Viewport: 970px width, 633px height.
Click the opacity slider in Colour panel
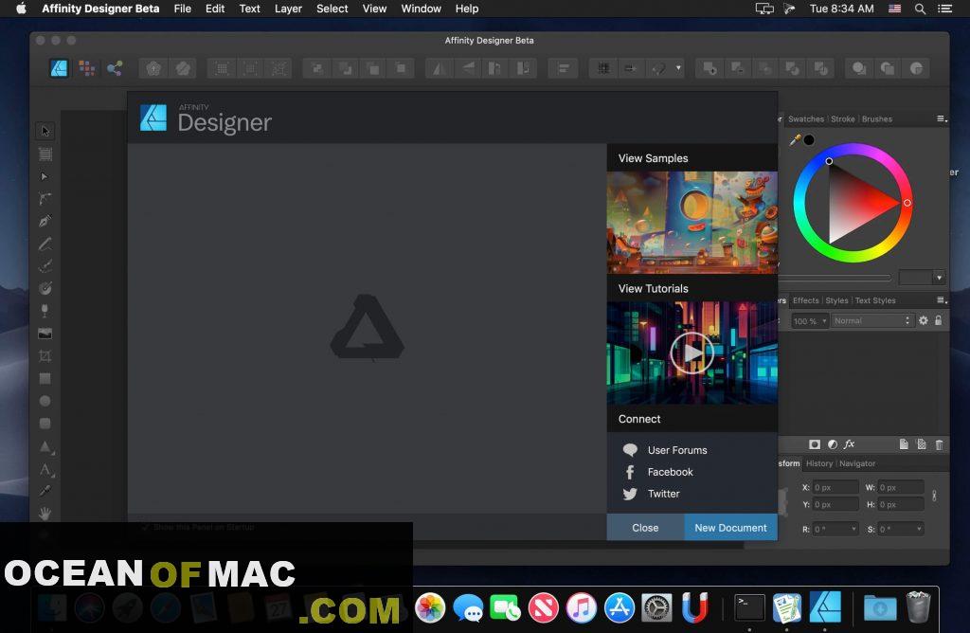pyautogui.click(x=835, y=278)
